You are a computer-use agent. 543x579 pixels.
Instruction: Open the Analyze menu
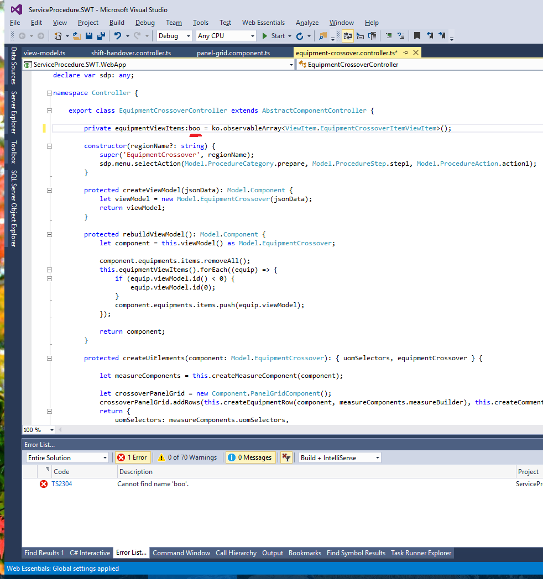[x=307, y=23]
